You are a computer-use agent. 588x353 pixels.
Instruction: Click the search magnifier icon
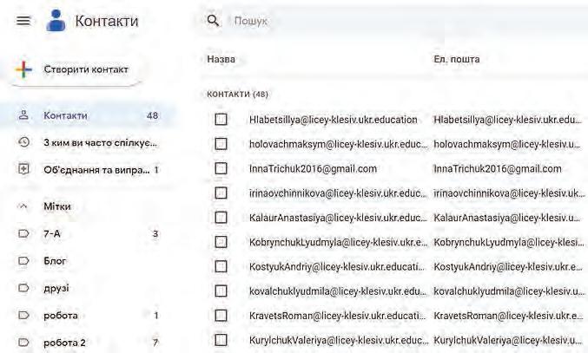pos(213,20)
